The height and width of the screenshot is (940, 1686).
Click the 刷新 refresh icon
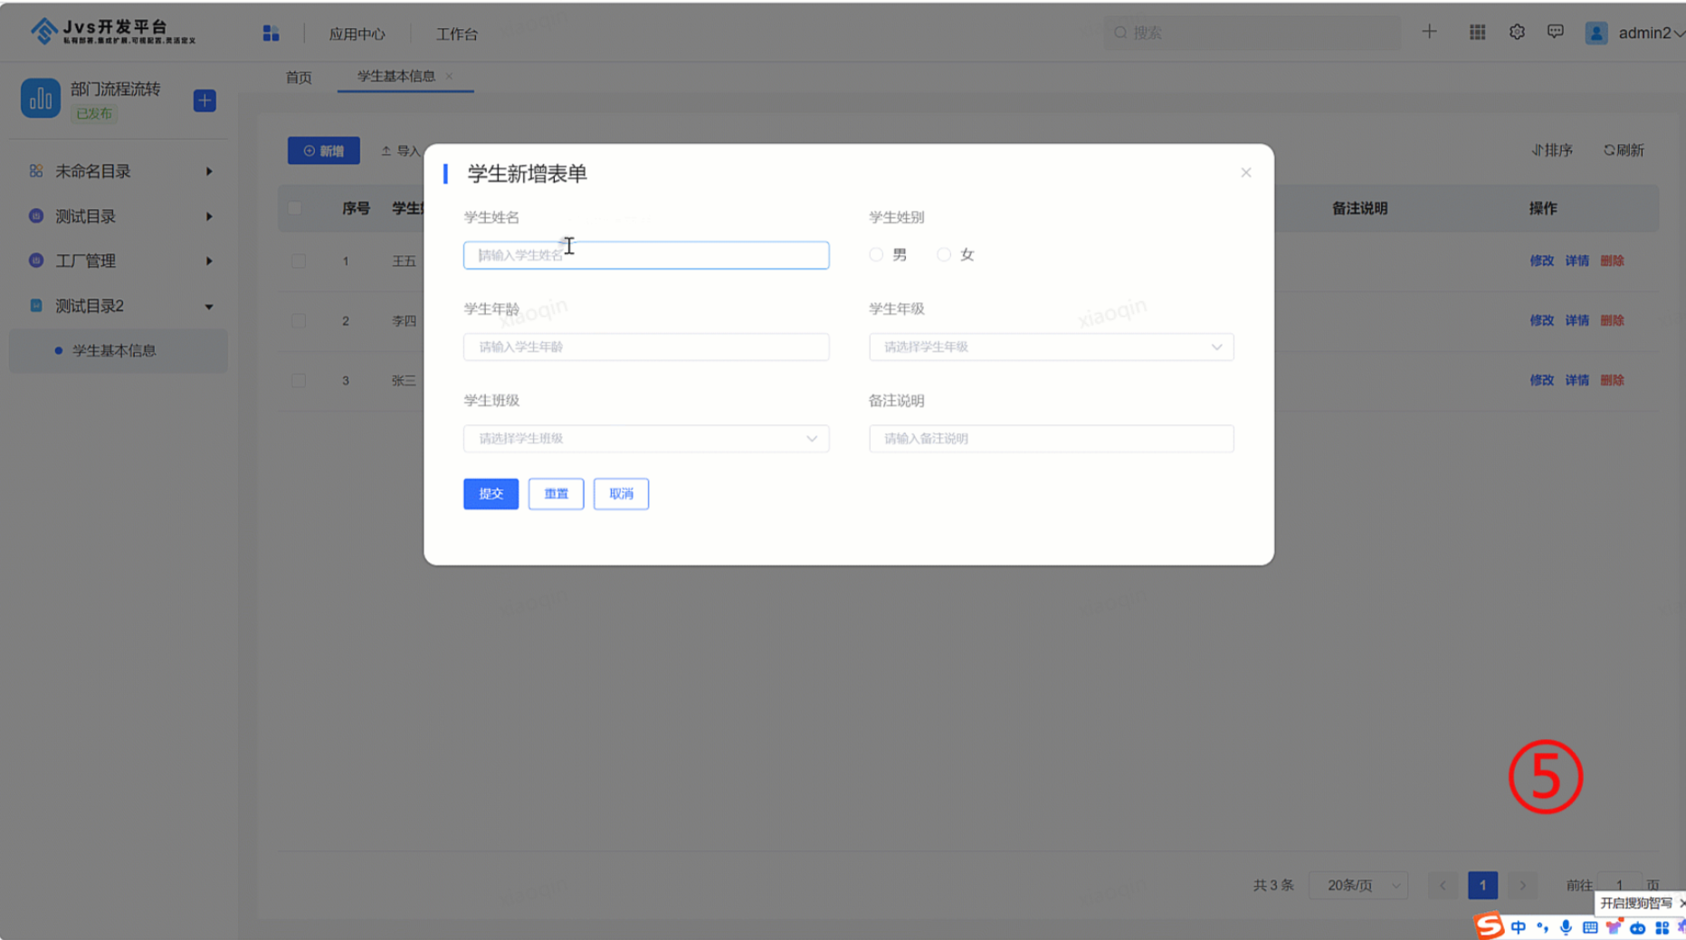(x=1623, y=150)
